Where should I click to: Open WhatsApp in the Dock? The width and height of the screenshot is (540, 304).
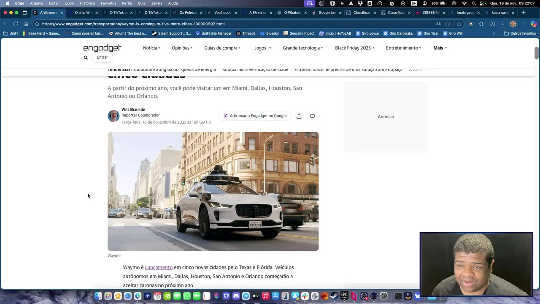click(x=187, y=296)
